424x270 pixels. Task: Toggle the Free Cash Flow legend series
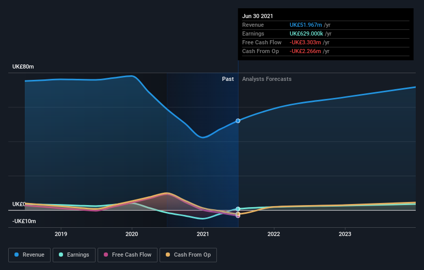coord(128,255)
